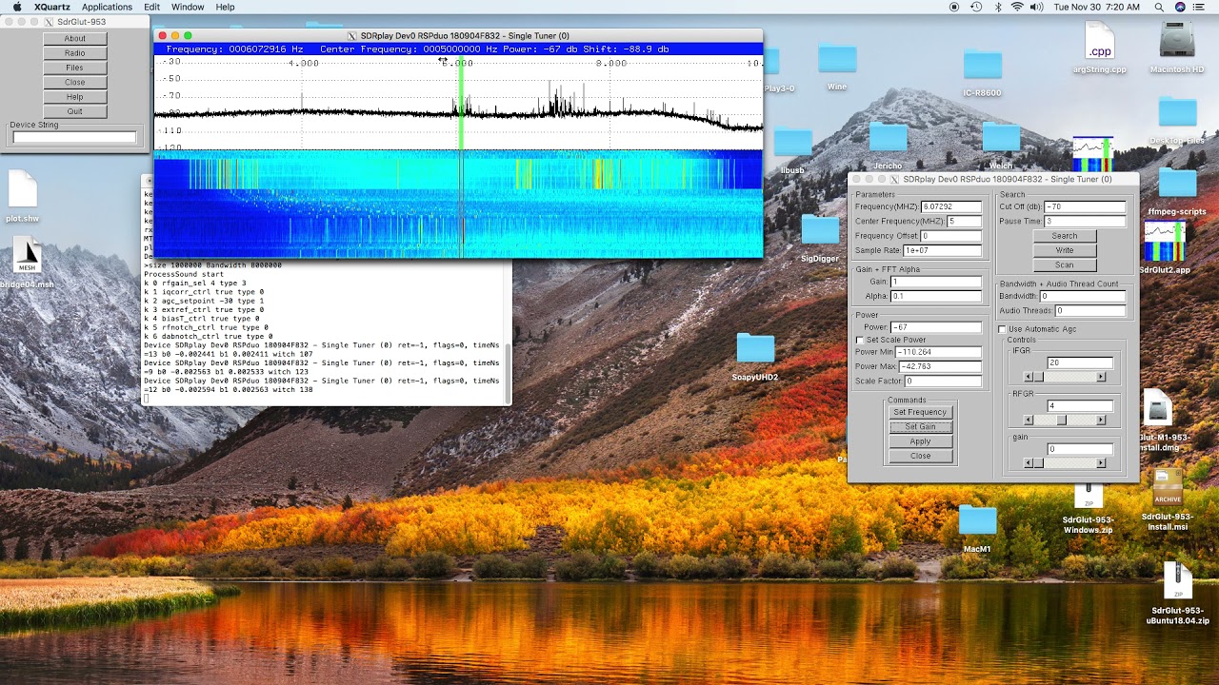This screenshot has height=685, width=1219.
Task: Click the Power Max input field
Action: pyautogui.click(x=939, y=366)
